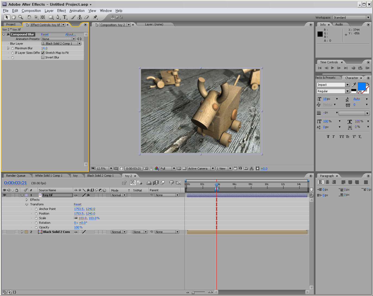
Task: Open the Workspace Standard dropdown
Action: point(351,18)
